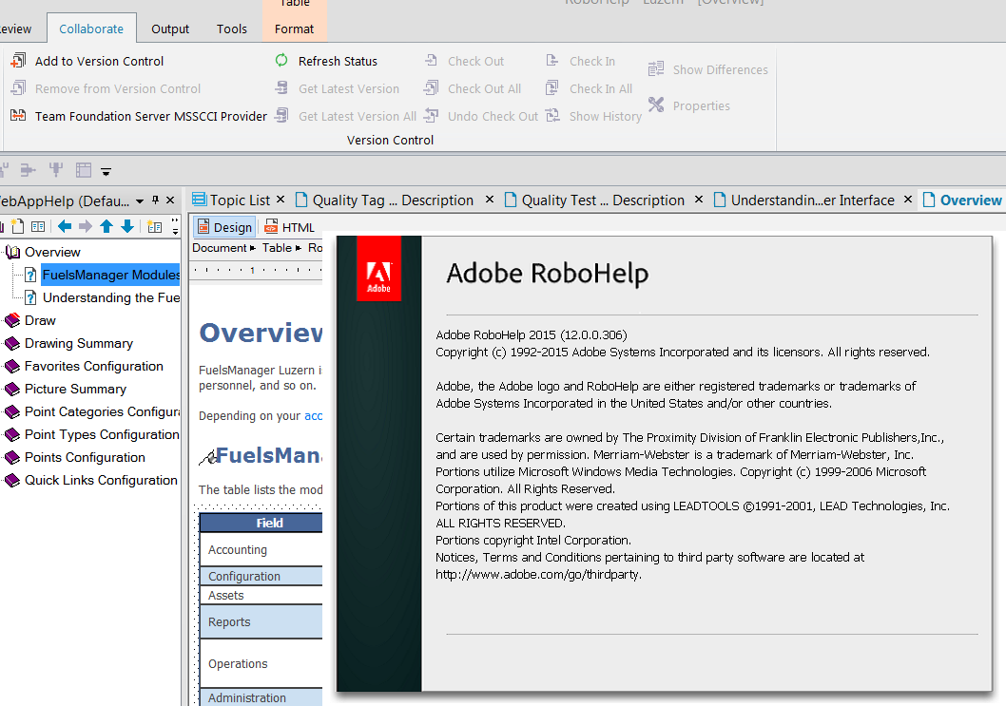Click the Show History icon
This screenshot has width=1006, height=706.
click(x=552, y=115)
